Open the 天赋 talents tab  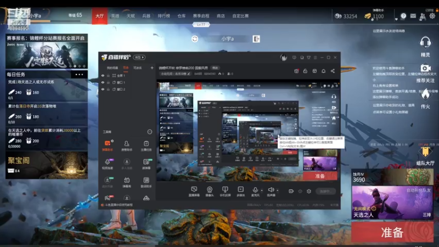click(x=131, y=16)
